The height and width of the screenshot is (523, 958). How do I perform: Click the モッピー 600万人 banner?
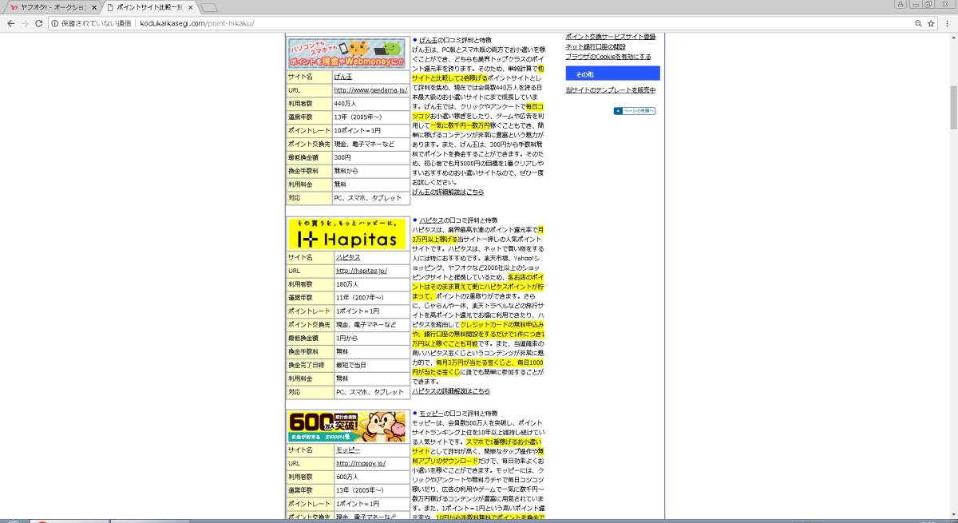click(346, 426)
